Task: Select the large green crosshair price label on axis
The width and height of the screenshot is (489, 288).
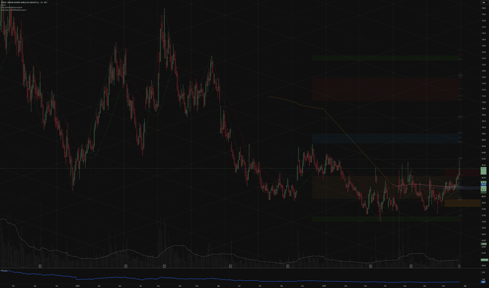Action: 483,170
